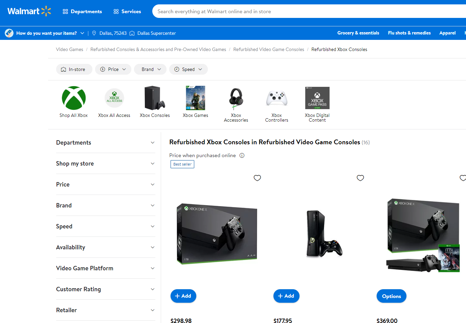Toggle the heart on the $369.00 bundle
Image resolution: width=466 pixels, height=323 pixels.
[x=463, y=178]
